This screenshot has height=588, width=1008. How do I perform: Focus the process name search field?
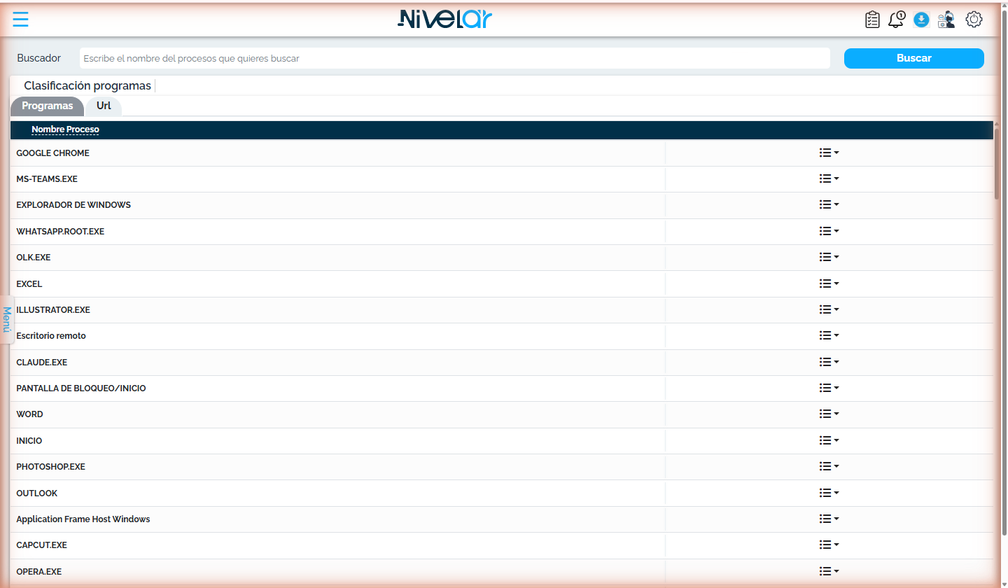click(x=454, y=58)
